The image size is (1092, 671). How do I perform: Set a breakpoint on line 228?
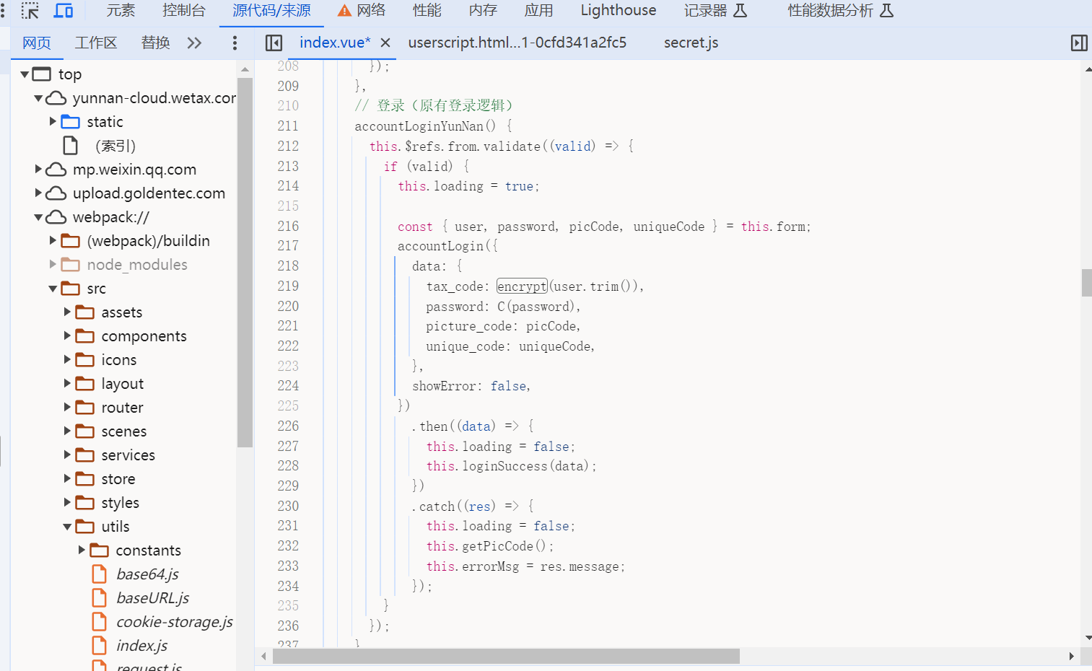click(288, 466)
